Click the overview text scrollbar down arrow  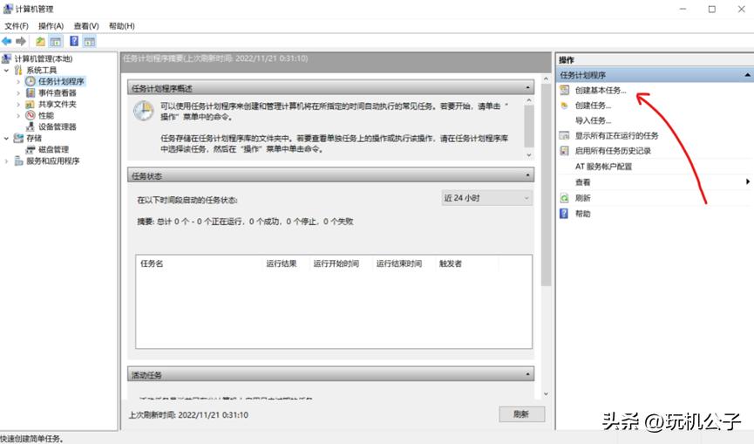(529, 155)
